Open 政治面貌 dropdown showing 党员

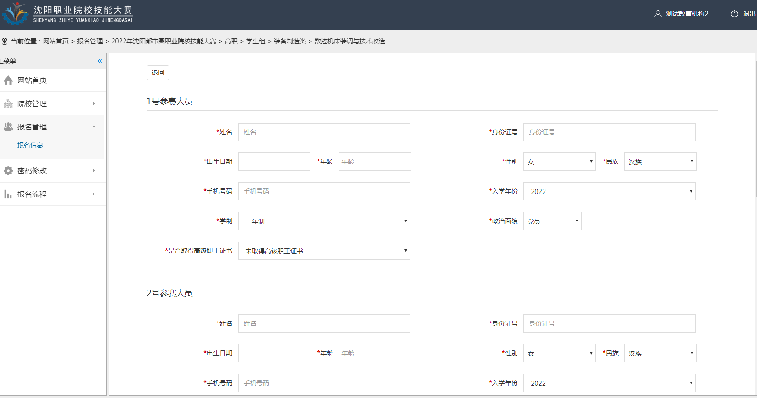[552, 221]
